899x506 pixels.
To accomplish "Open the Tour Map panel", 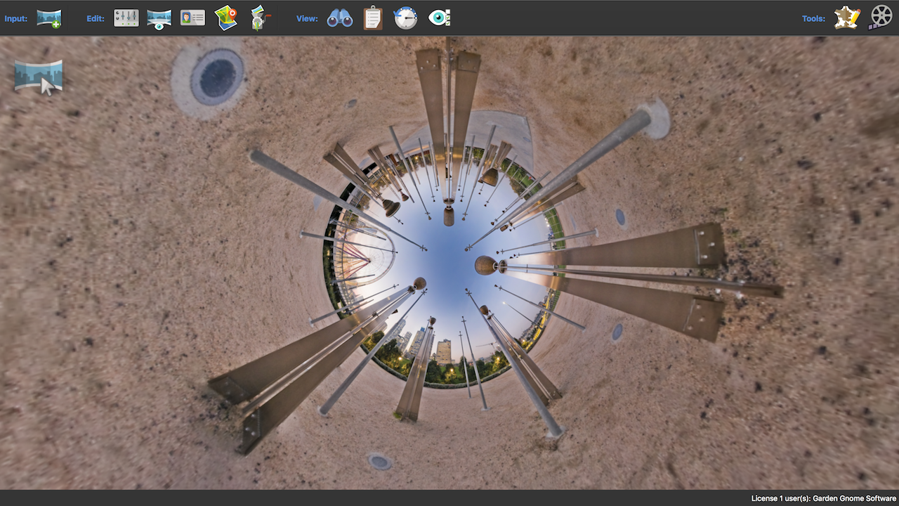I will [226, 18].
